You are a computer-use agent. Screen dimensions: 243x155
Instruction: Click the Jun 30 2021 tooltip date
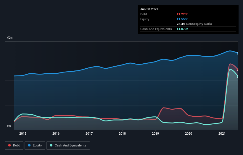click(x=149, y=9)
